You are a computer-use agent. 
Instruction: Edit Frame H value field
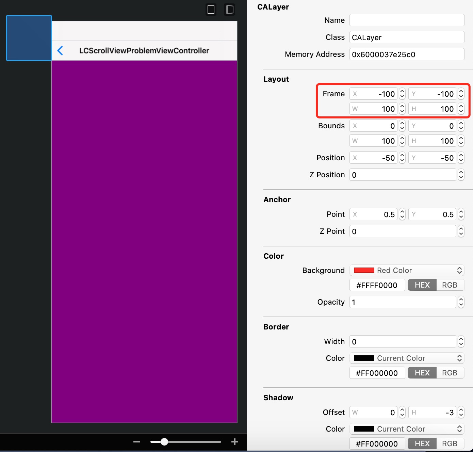point(432,109)
